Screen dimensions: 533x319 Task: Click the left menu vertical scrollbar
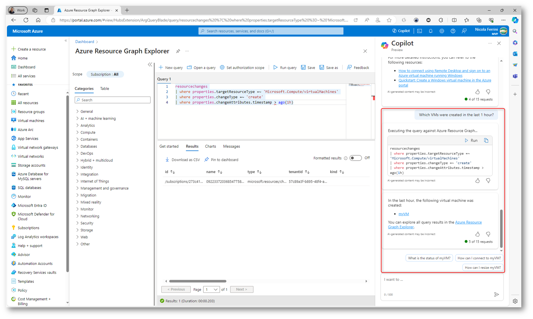click(x=67, y=184)
